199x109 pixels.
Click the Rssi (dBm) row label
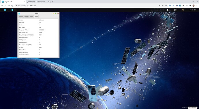tap(22, 27)
